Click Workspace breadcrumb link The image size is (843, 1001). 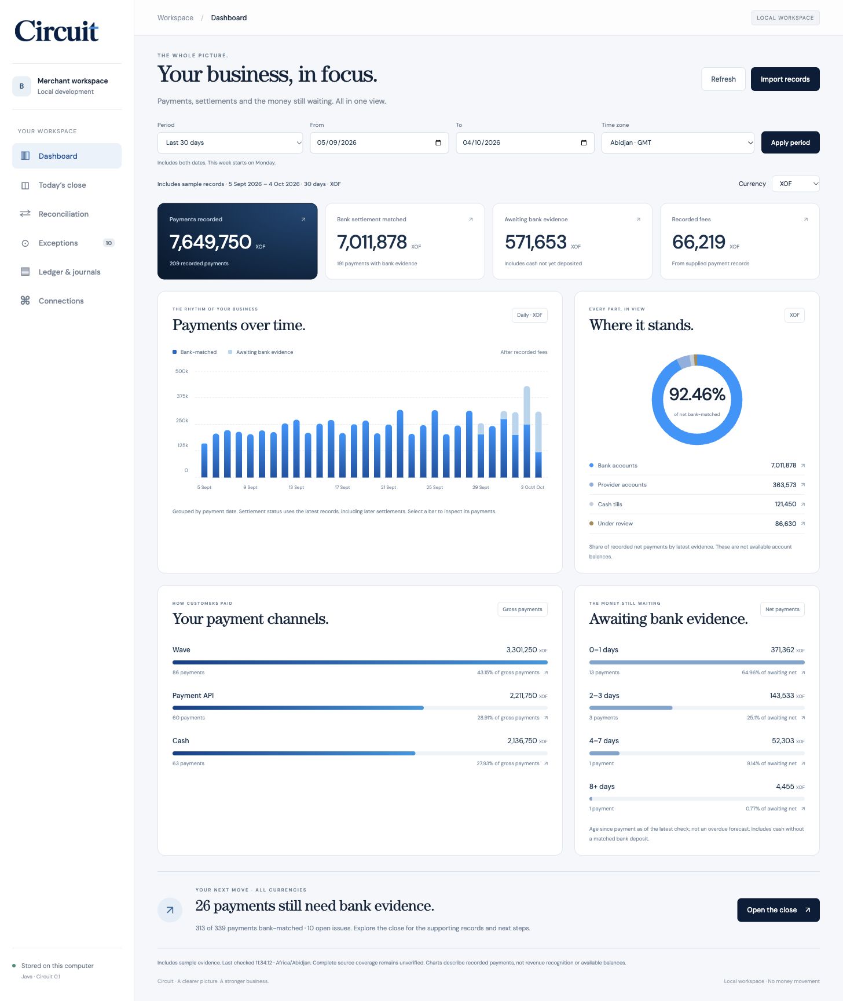[175, 18]
